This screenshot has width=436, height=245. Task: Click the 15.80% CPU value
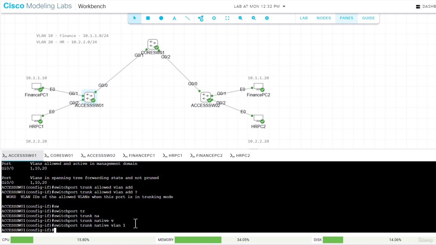coord(83,240)
